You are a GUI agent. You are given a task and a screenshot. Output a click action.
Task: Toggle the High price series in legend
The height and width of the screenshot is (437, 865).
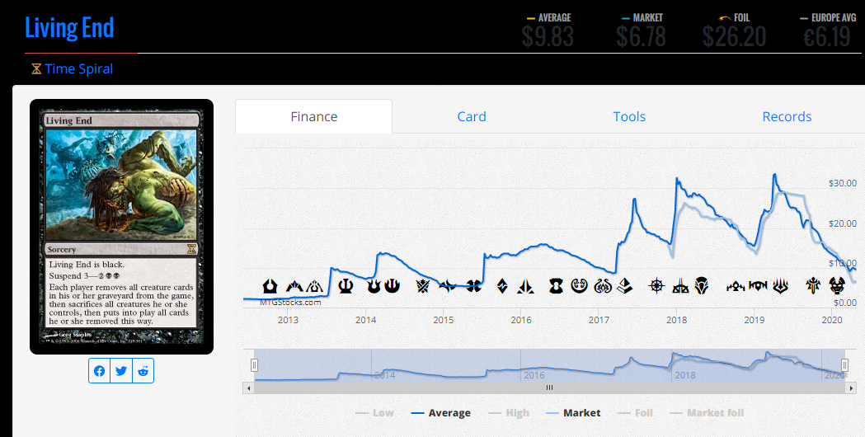(509, 413)
